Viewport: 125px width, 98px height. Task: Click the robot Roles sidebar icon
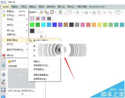coord(3,82)
